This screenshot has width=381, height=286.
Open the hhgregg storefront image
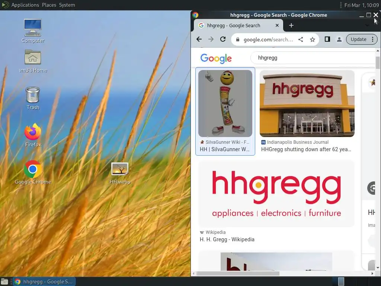pyautogui.click(x=307, y=104)
